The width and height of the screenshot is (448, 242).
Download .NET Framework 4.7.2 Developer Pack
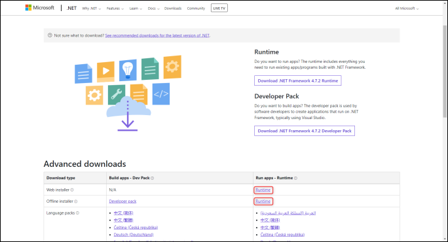305,131
